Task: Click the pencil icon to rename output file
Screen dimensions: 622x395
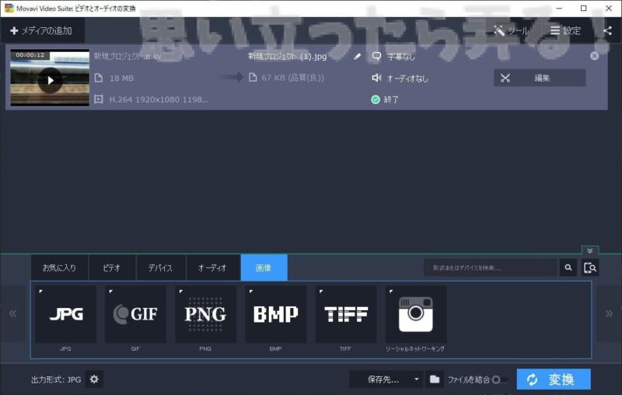Action: tap(358, 56)
